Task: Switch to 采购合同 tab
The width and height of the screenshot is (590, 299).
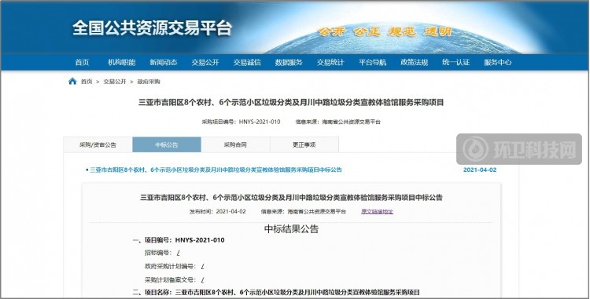Action: [235, 145]
